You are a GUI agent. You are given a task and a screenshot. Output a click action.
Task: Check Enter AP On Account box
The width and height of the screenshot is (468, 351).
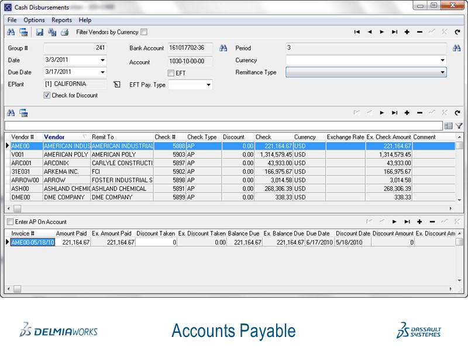pos(9,222)
